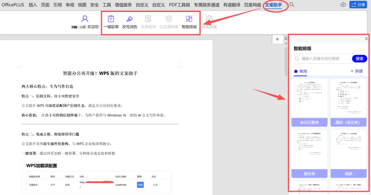The height and width of the screenshot is (195, 371).
Task: Click the 正常 status text in the table
Action: (x=155, y=185)
